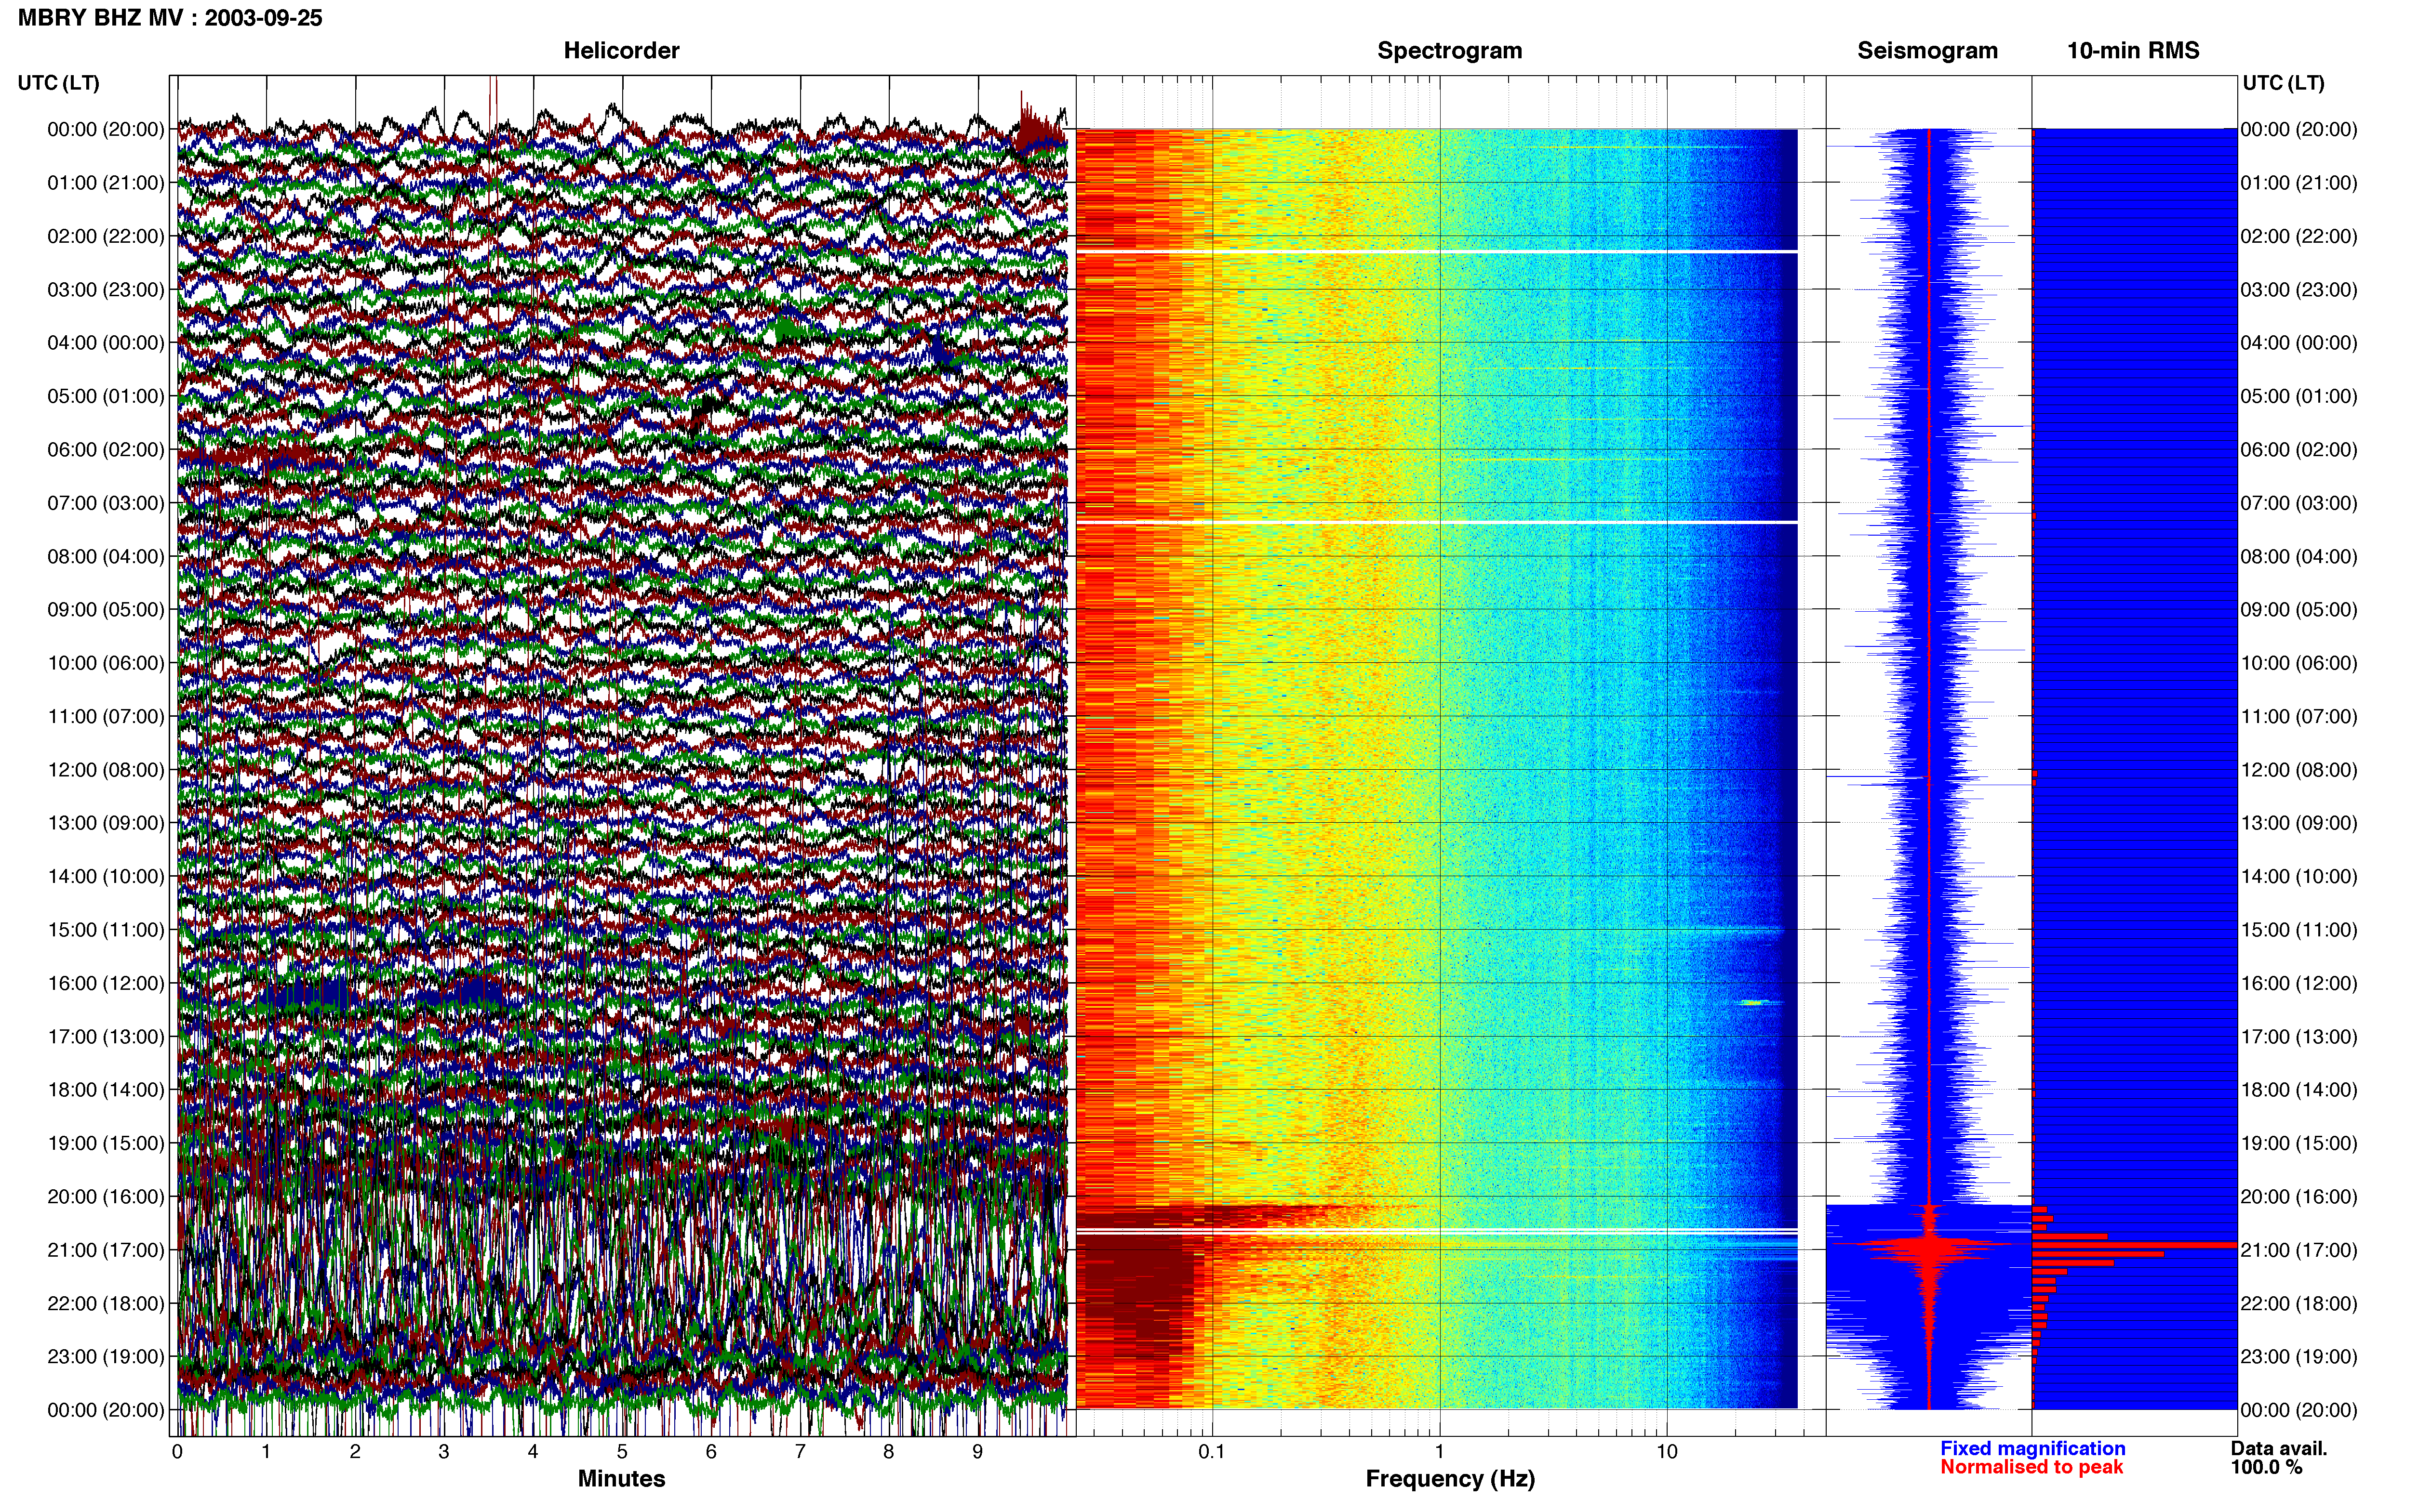Click the 0.1 frequency tick label
Image resolution: width=2419 pixels, height=1512 pixels.
point(1212,1452)
